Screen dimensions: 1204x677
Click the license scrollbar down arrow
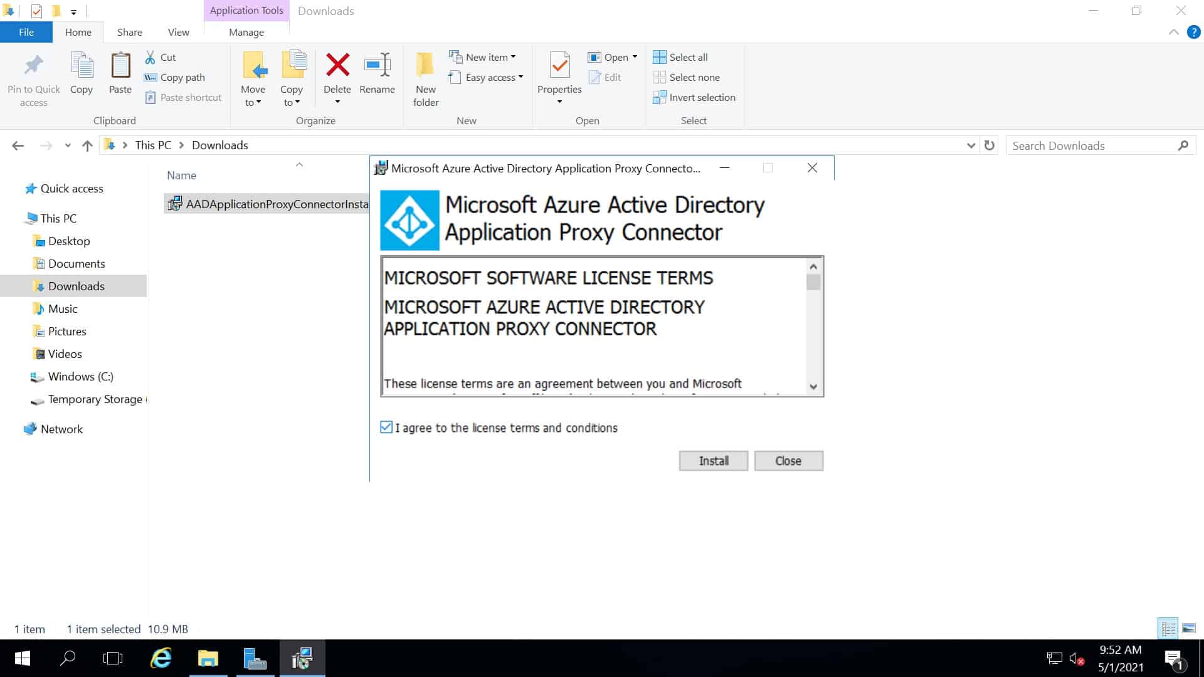click(813, 387)
